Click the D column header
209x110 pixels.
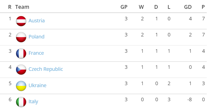tap(156, 7)
